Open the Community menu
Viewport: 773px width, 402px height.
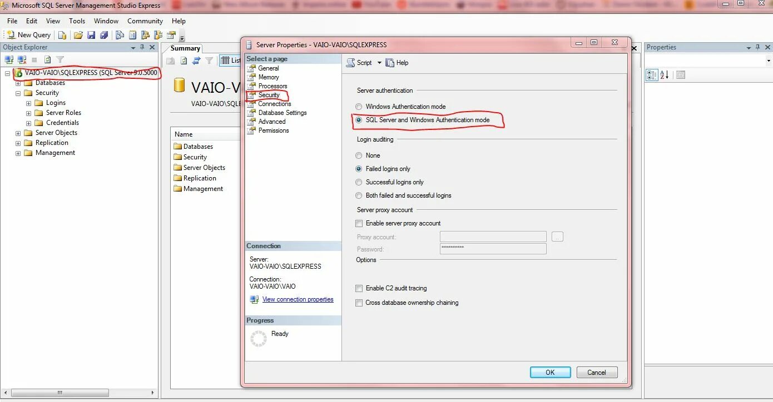tap(145, 21)
